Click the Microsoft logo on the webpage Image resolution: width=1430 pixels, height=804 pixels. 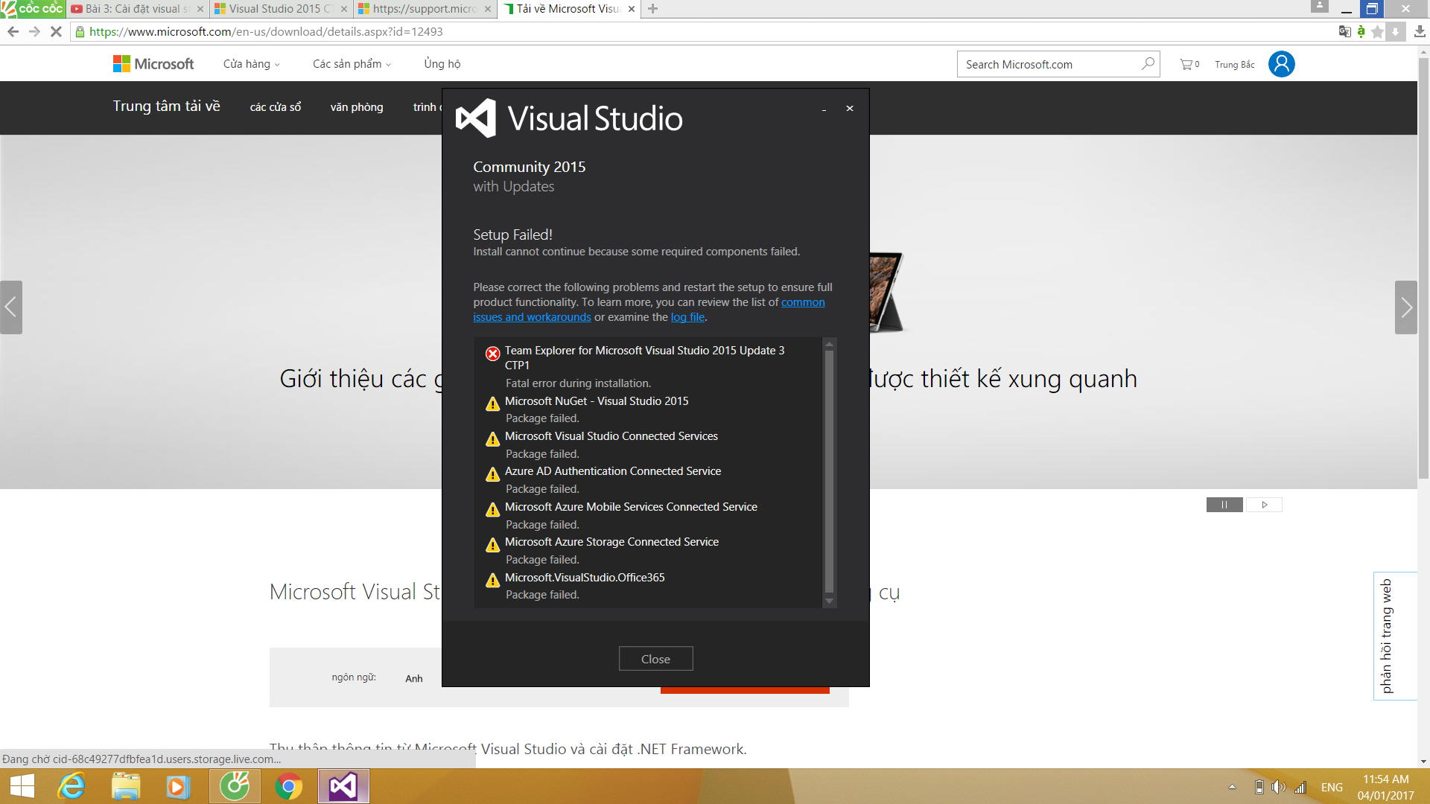153,64
